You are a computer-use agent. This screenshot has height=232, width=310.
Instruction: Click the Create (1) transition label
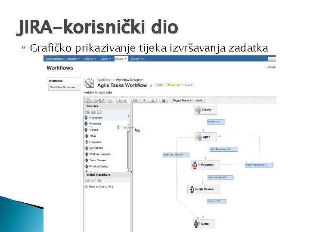(x=216, y=122)
